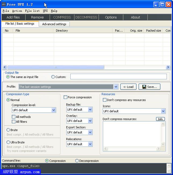
Task: Click the Orig. size column header
Action: coord(135,31)
